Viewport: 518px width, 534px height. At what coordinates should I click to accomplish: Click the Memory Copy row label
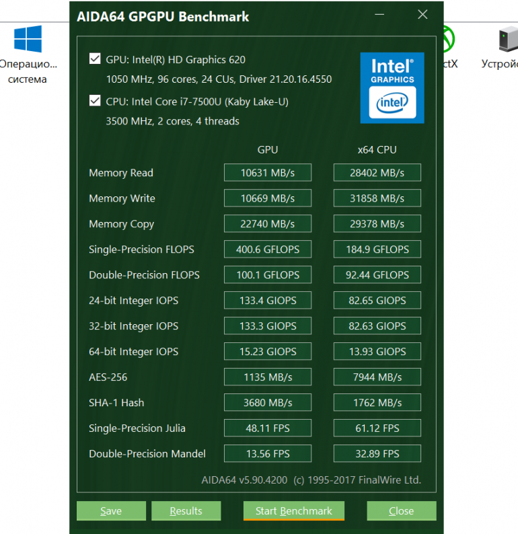click(x=122, y=225)
